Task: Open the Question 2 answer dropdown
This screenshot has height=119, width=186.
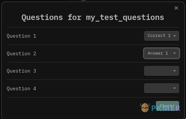Action: (161, 53)
